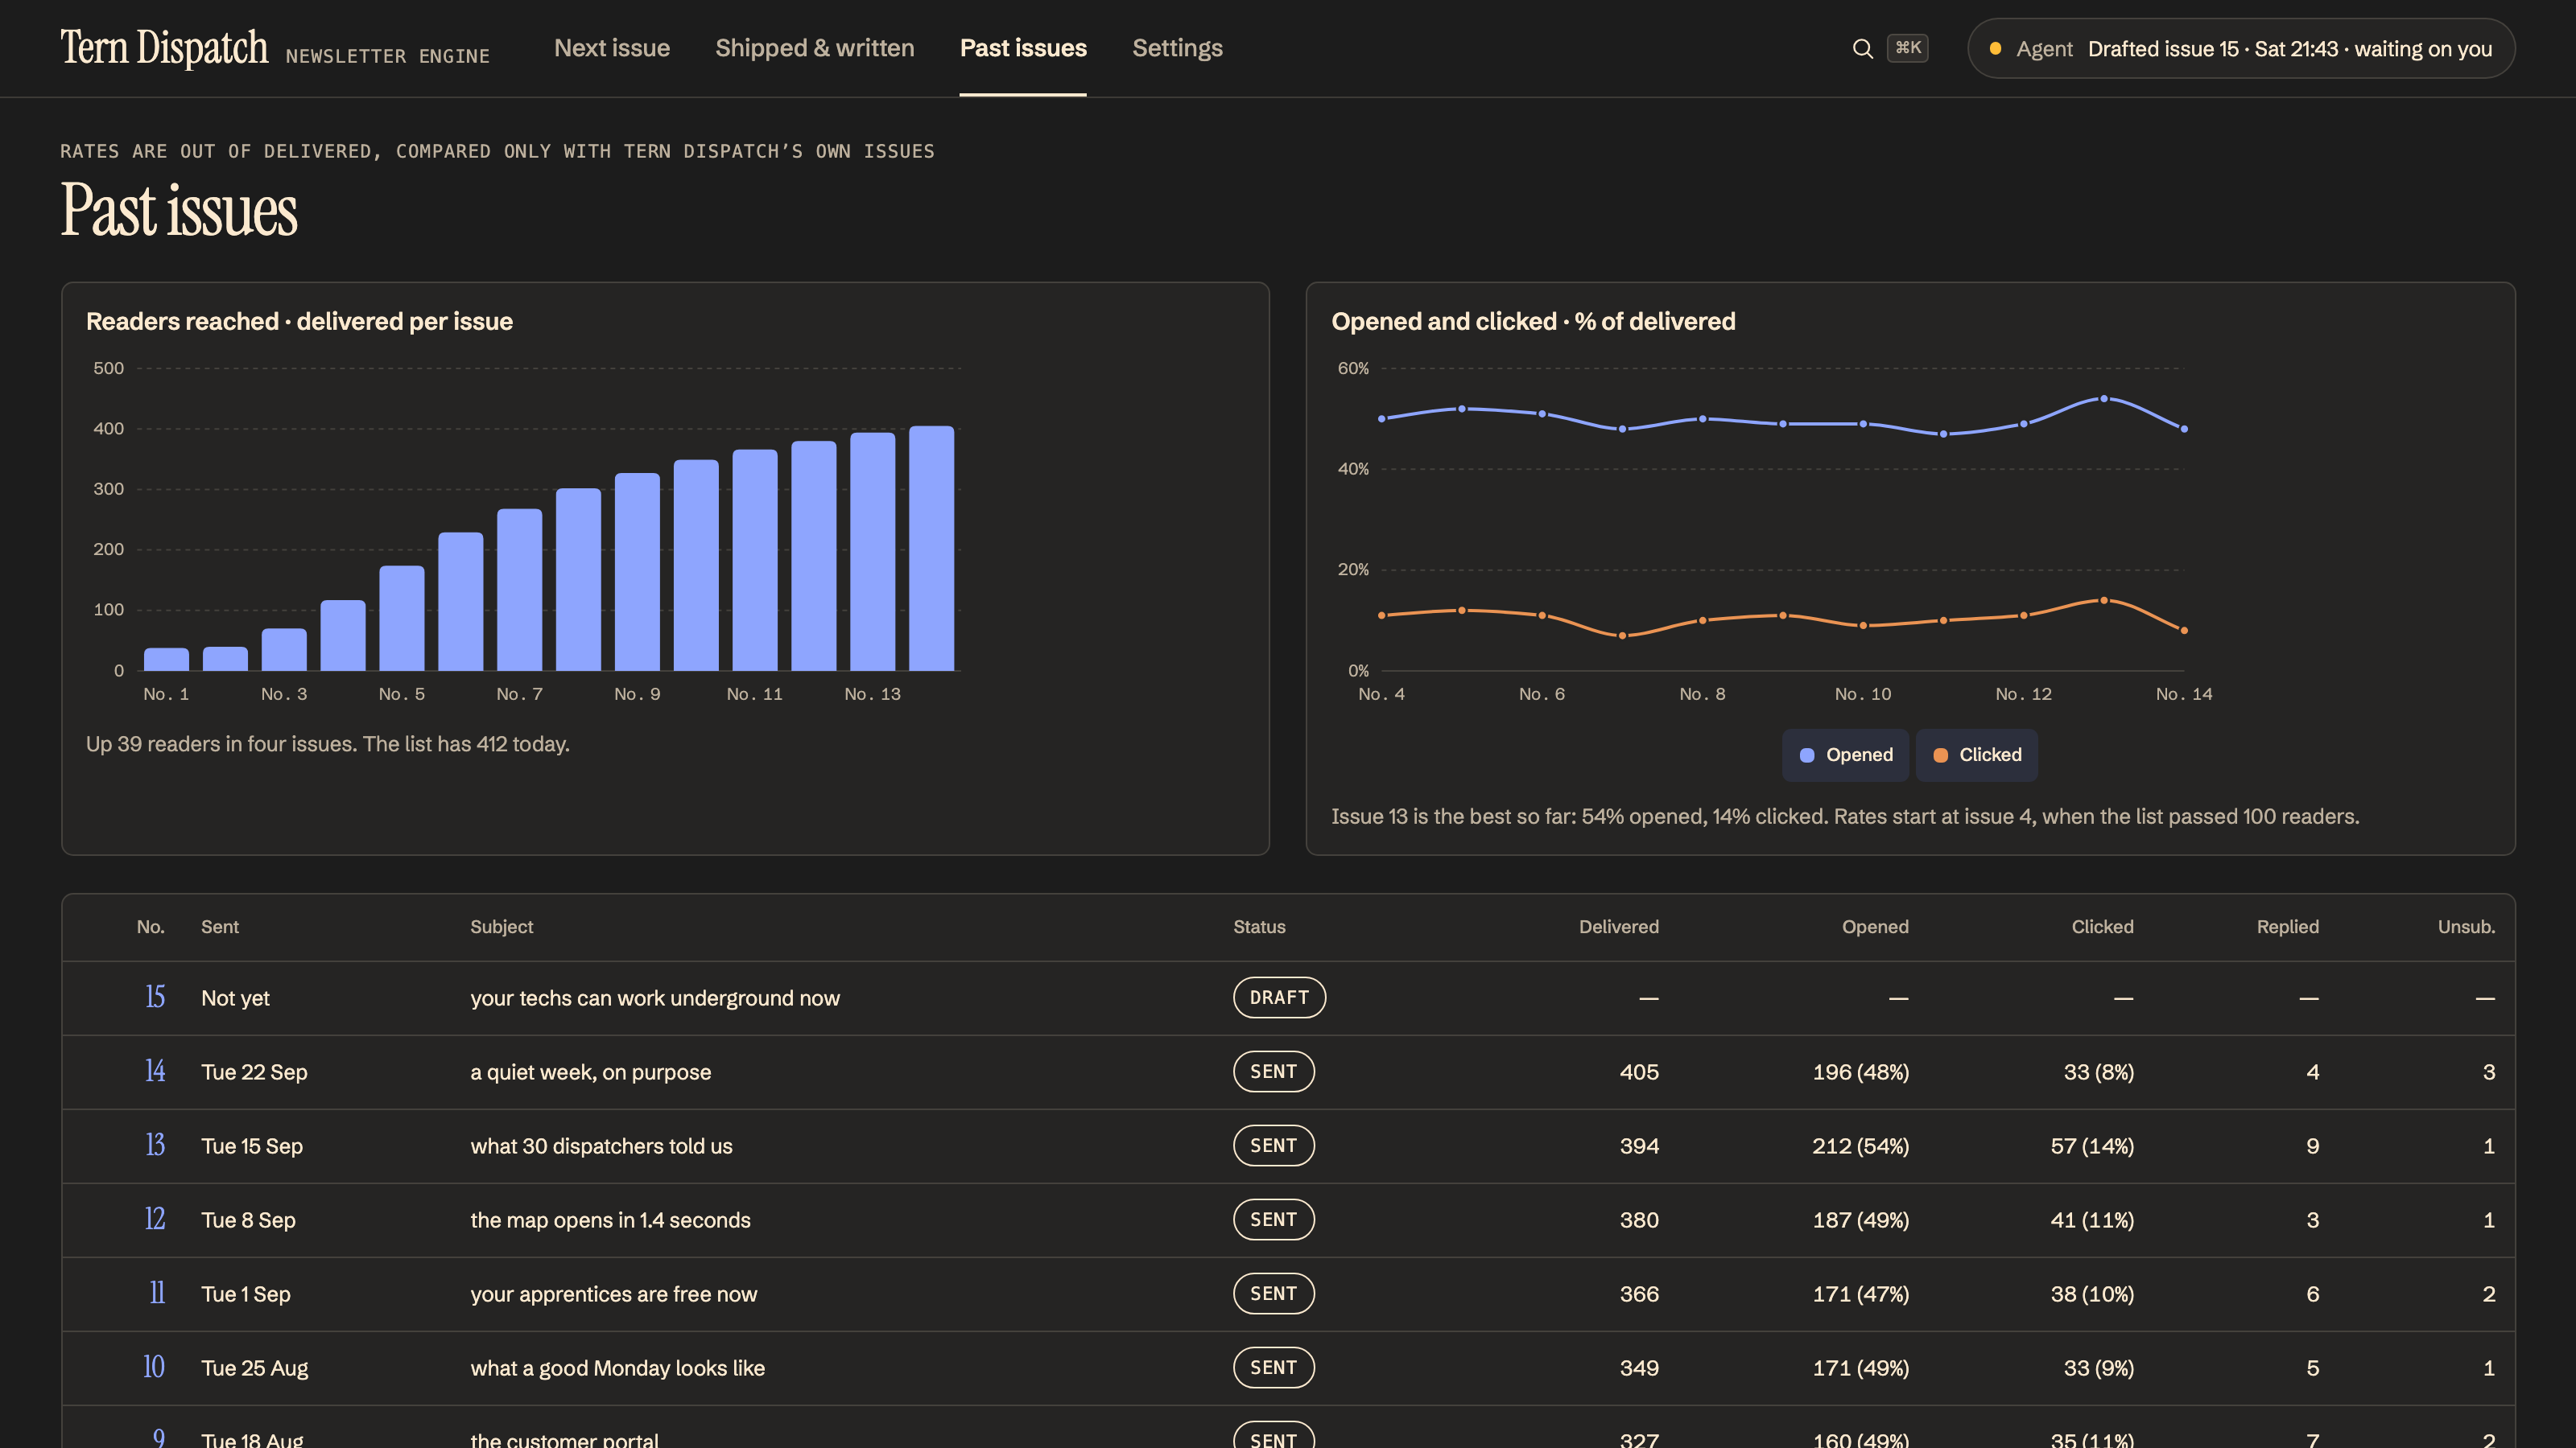The image size is (2576, 1448).
Task: Open issue number 15 link
Action: [155, 998]
